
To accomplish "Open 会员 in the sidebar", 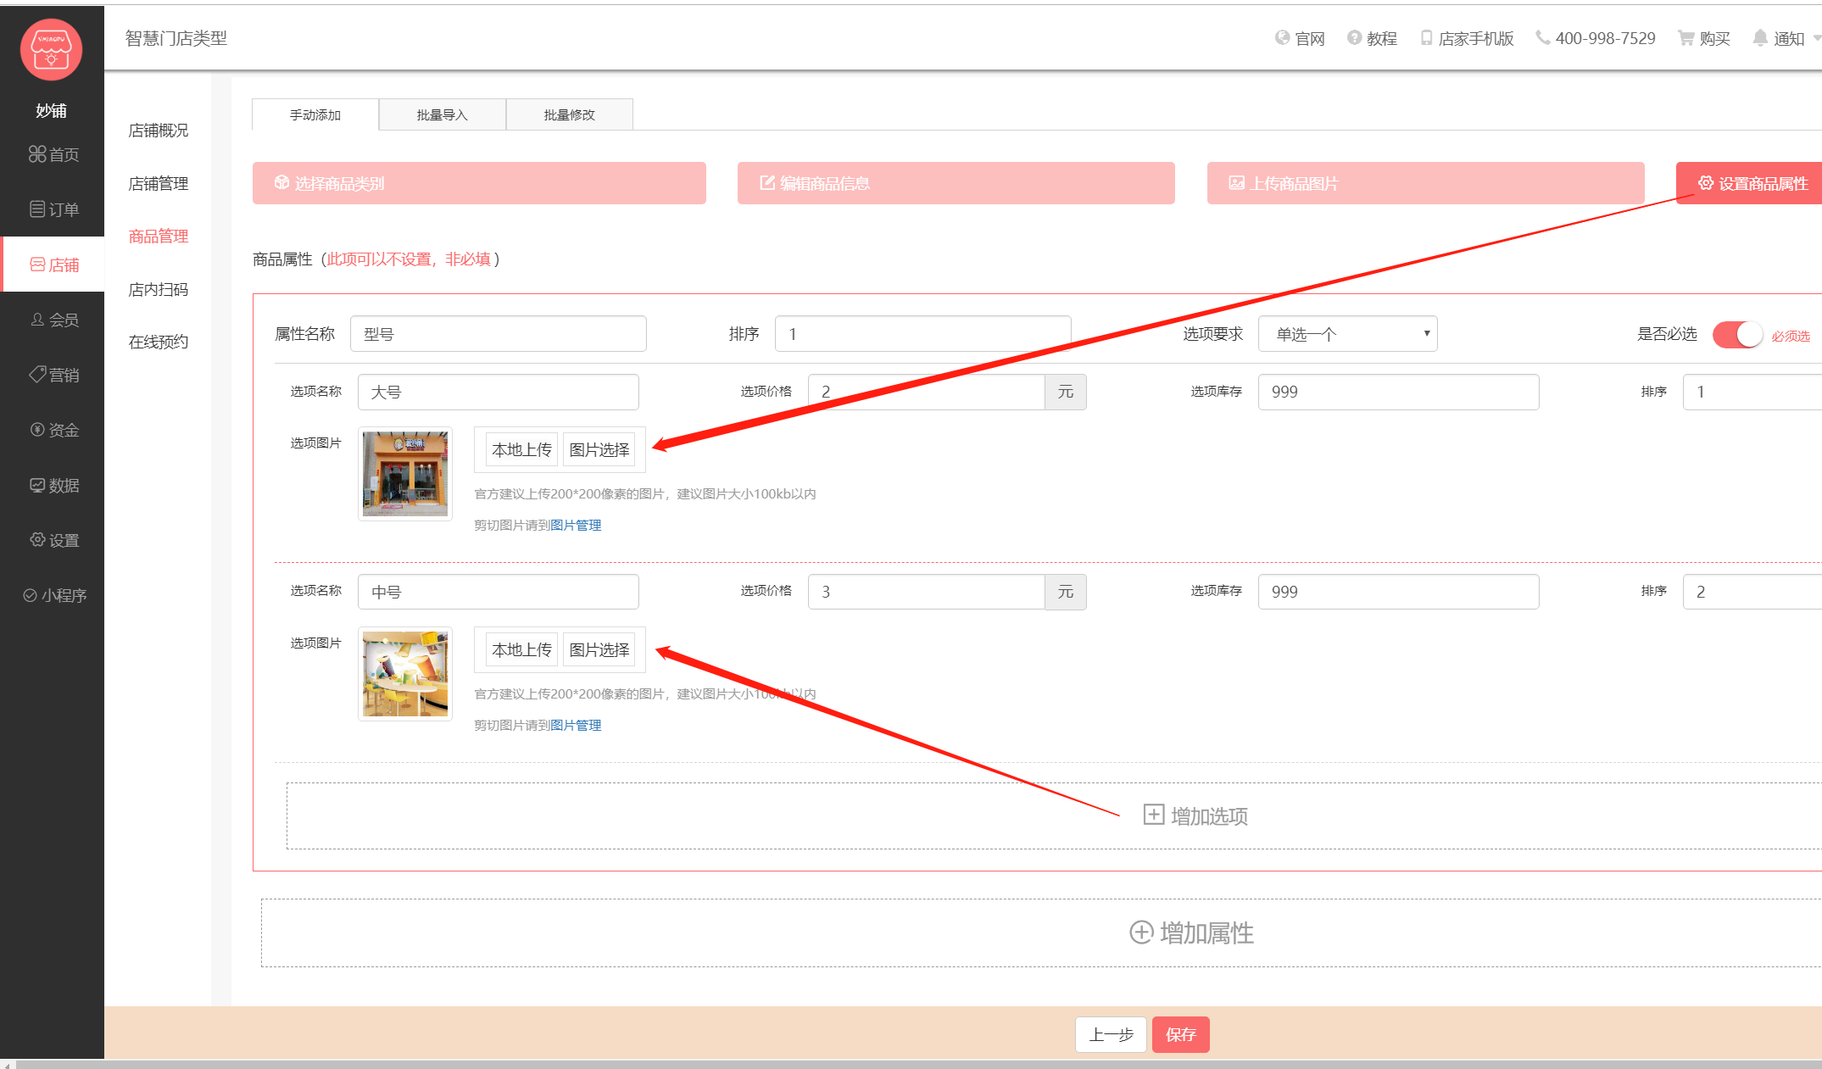I will (53, 320).
